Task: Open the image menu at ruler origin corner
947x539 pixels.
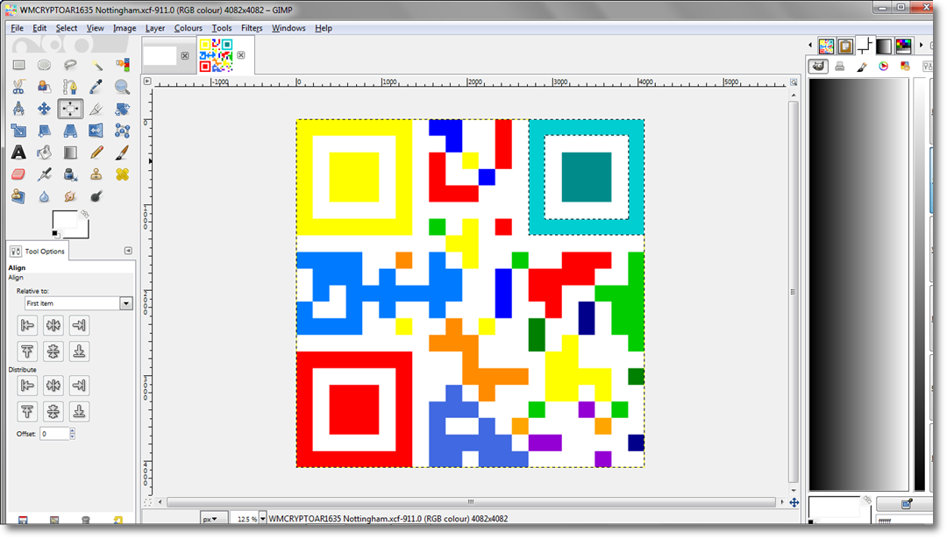Action: pyautogui.click(x=147, y=81)
